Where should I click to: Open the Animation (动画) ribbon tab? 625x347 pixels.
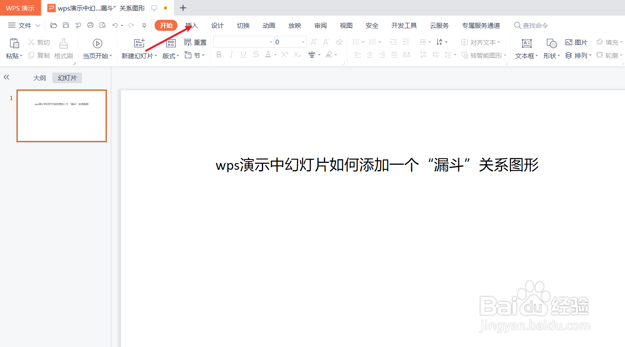click(x=269, y=25)
